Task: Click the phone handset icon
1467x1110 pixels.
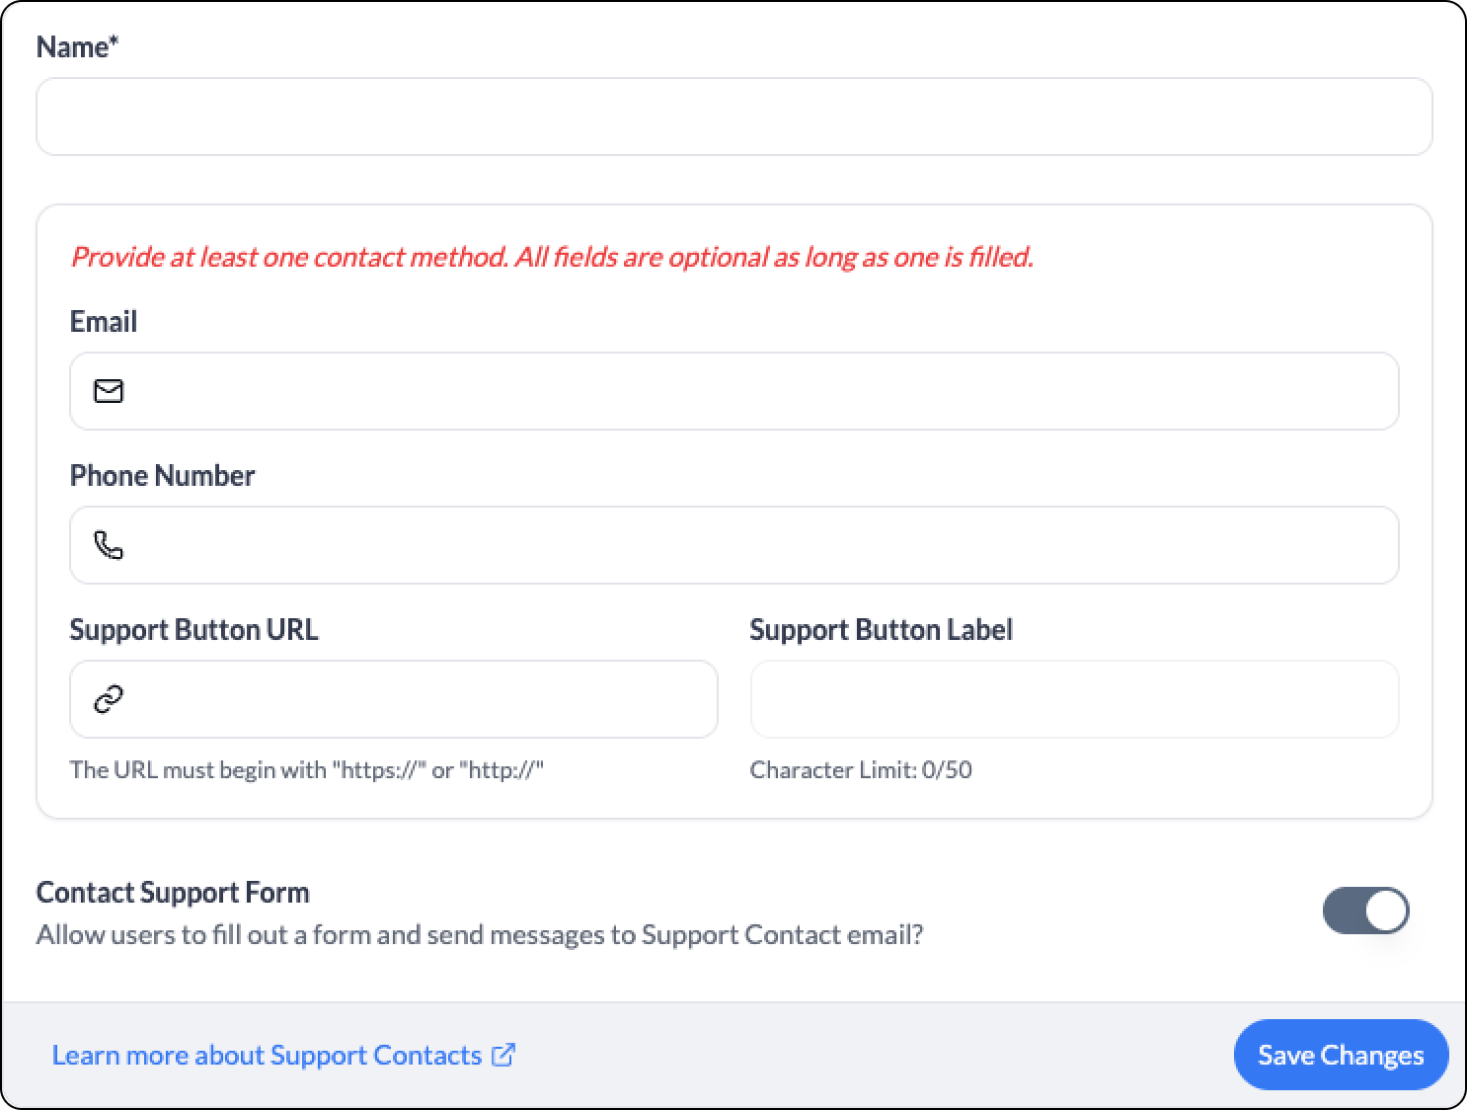Action: (109, 545)
